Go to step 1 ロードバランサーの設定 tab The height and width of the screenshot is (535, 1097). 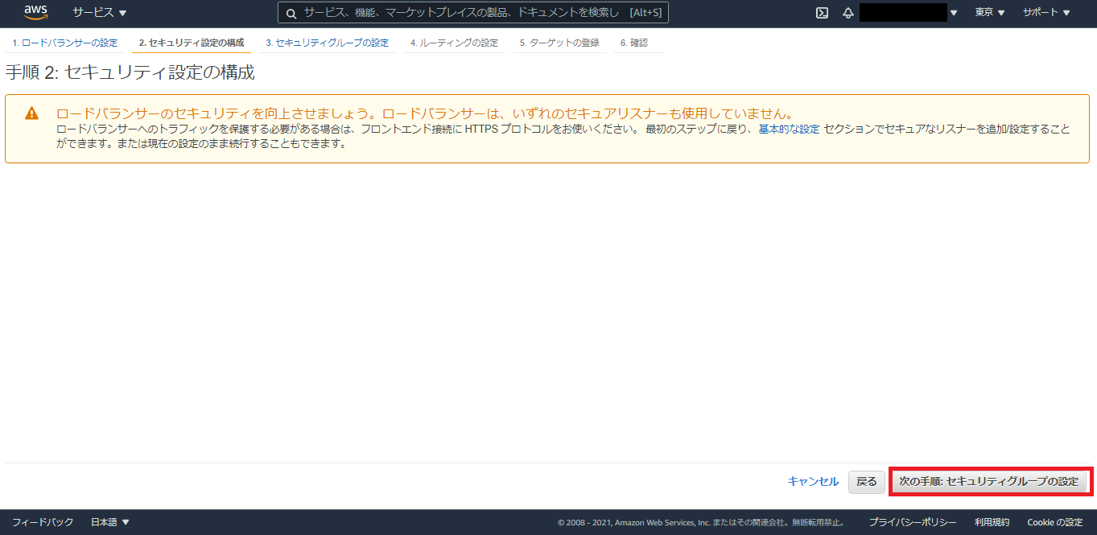coord(65,43)
